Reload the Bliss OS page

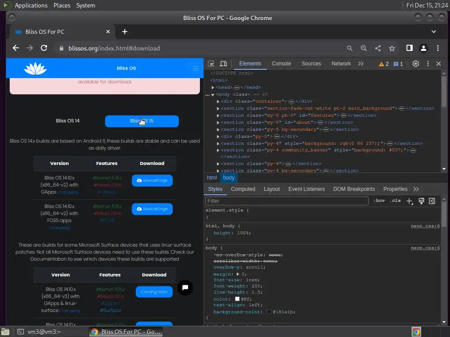(x=44, y=48)
